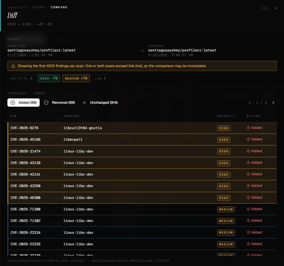Screen dimensions: 284x266
Task: Open CVE-2026-43250 finding
Action: click(x=142, y=186)
